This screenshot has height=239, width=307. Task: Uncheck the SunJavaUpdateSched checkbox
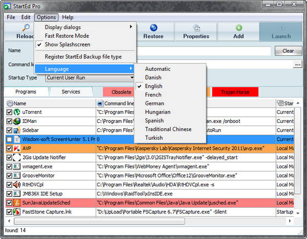9,203
